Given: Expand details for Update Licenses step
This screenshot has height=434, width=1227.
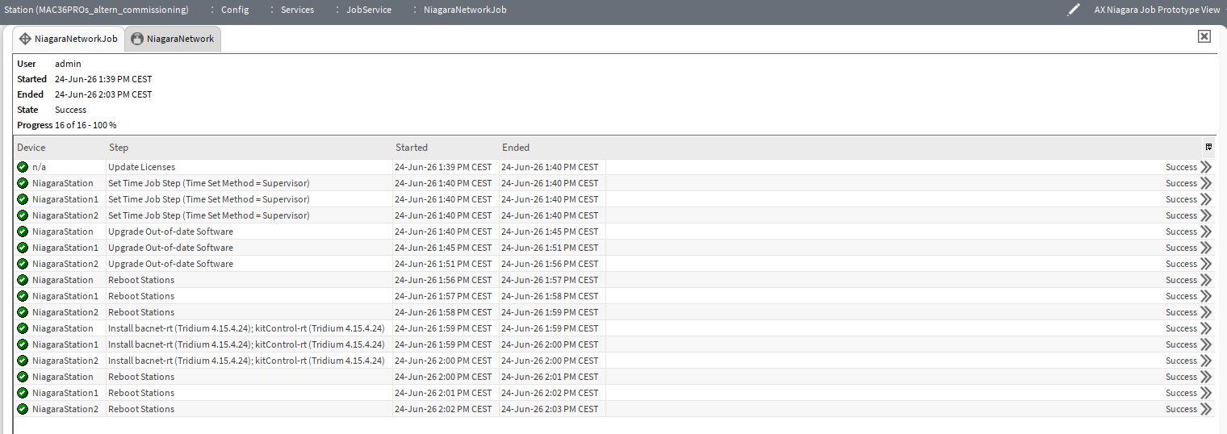Looking at the screenshot, I should (x=1206, y=167).
